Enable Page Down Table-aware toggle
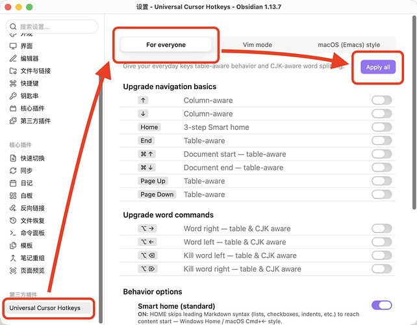This screenshot has height=325, width=417. [x=382, y=194]
